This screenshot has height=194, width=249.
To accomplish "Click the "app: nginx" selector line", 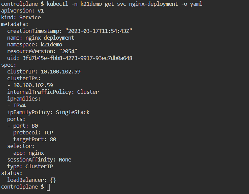I will [x=28, y=153].
